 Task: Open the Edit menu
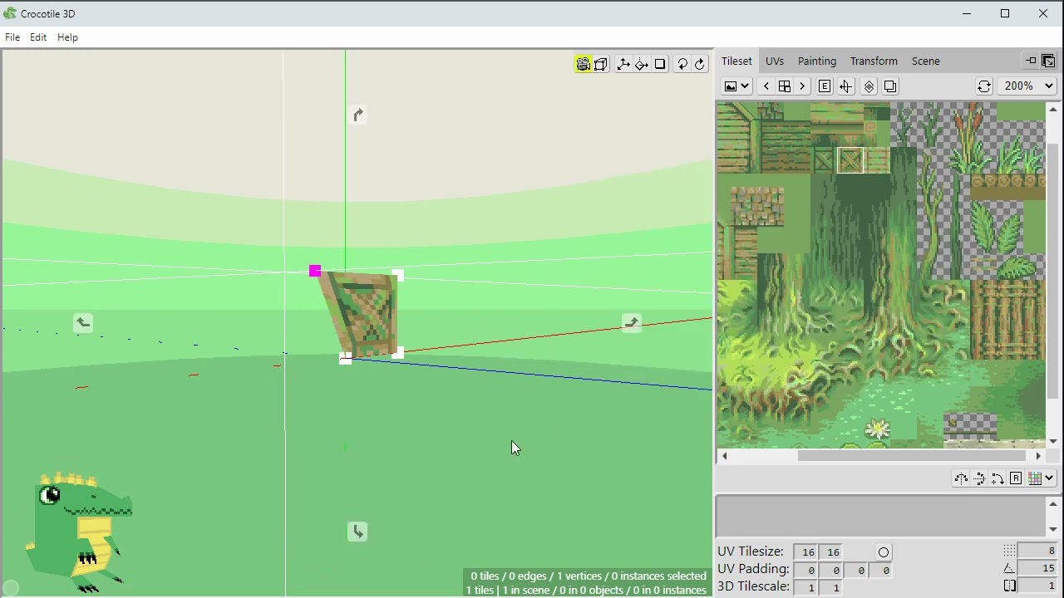point(38,37)
